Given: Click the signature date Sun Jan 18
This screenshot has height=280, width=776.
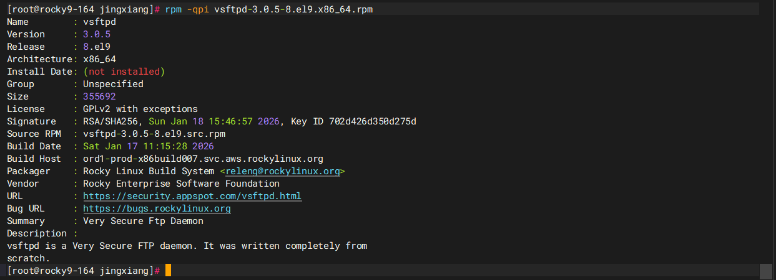Looking at the screenshot, I should coord(175,121).
